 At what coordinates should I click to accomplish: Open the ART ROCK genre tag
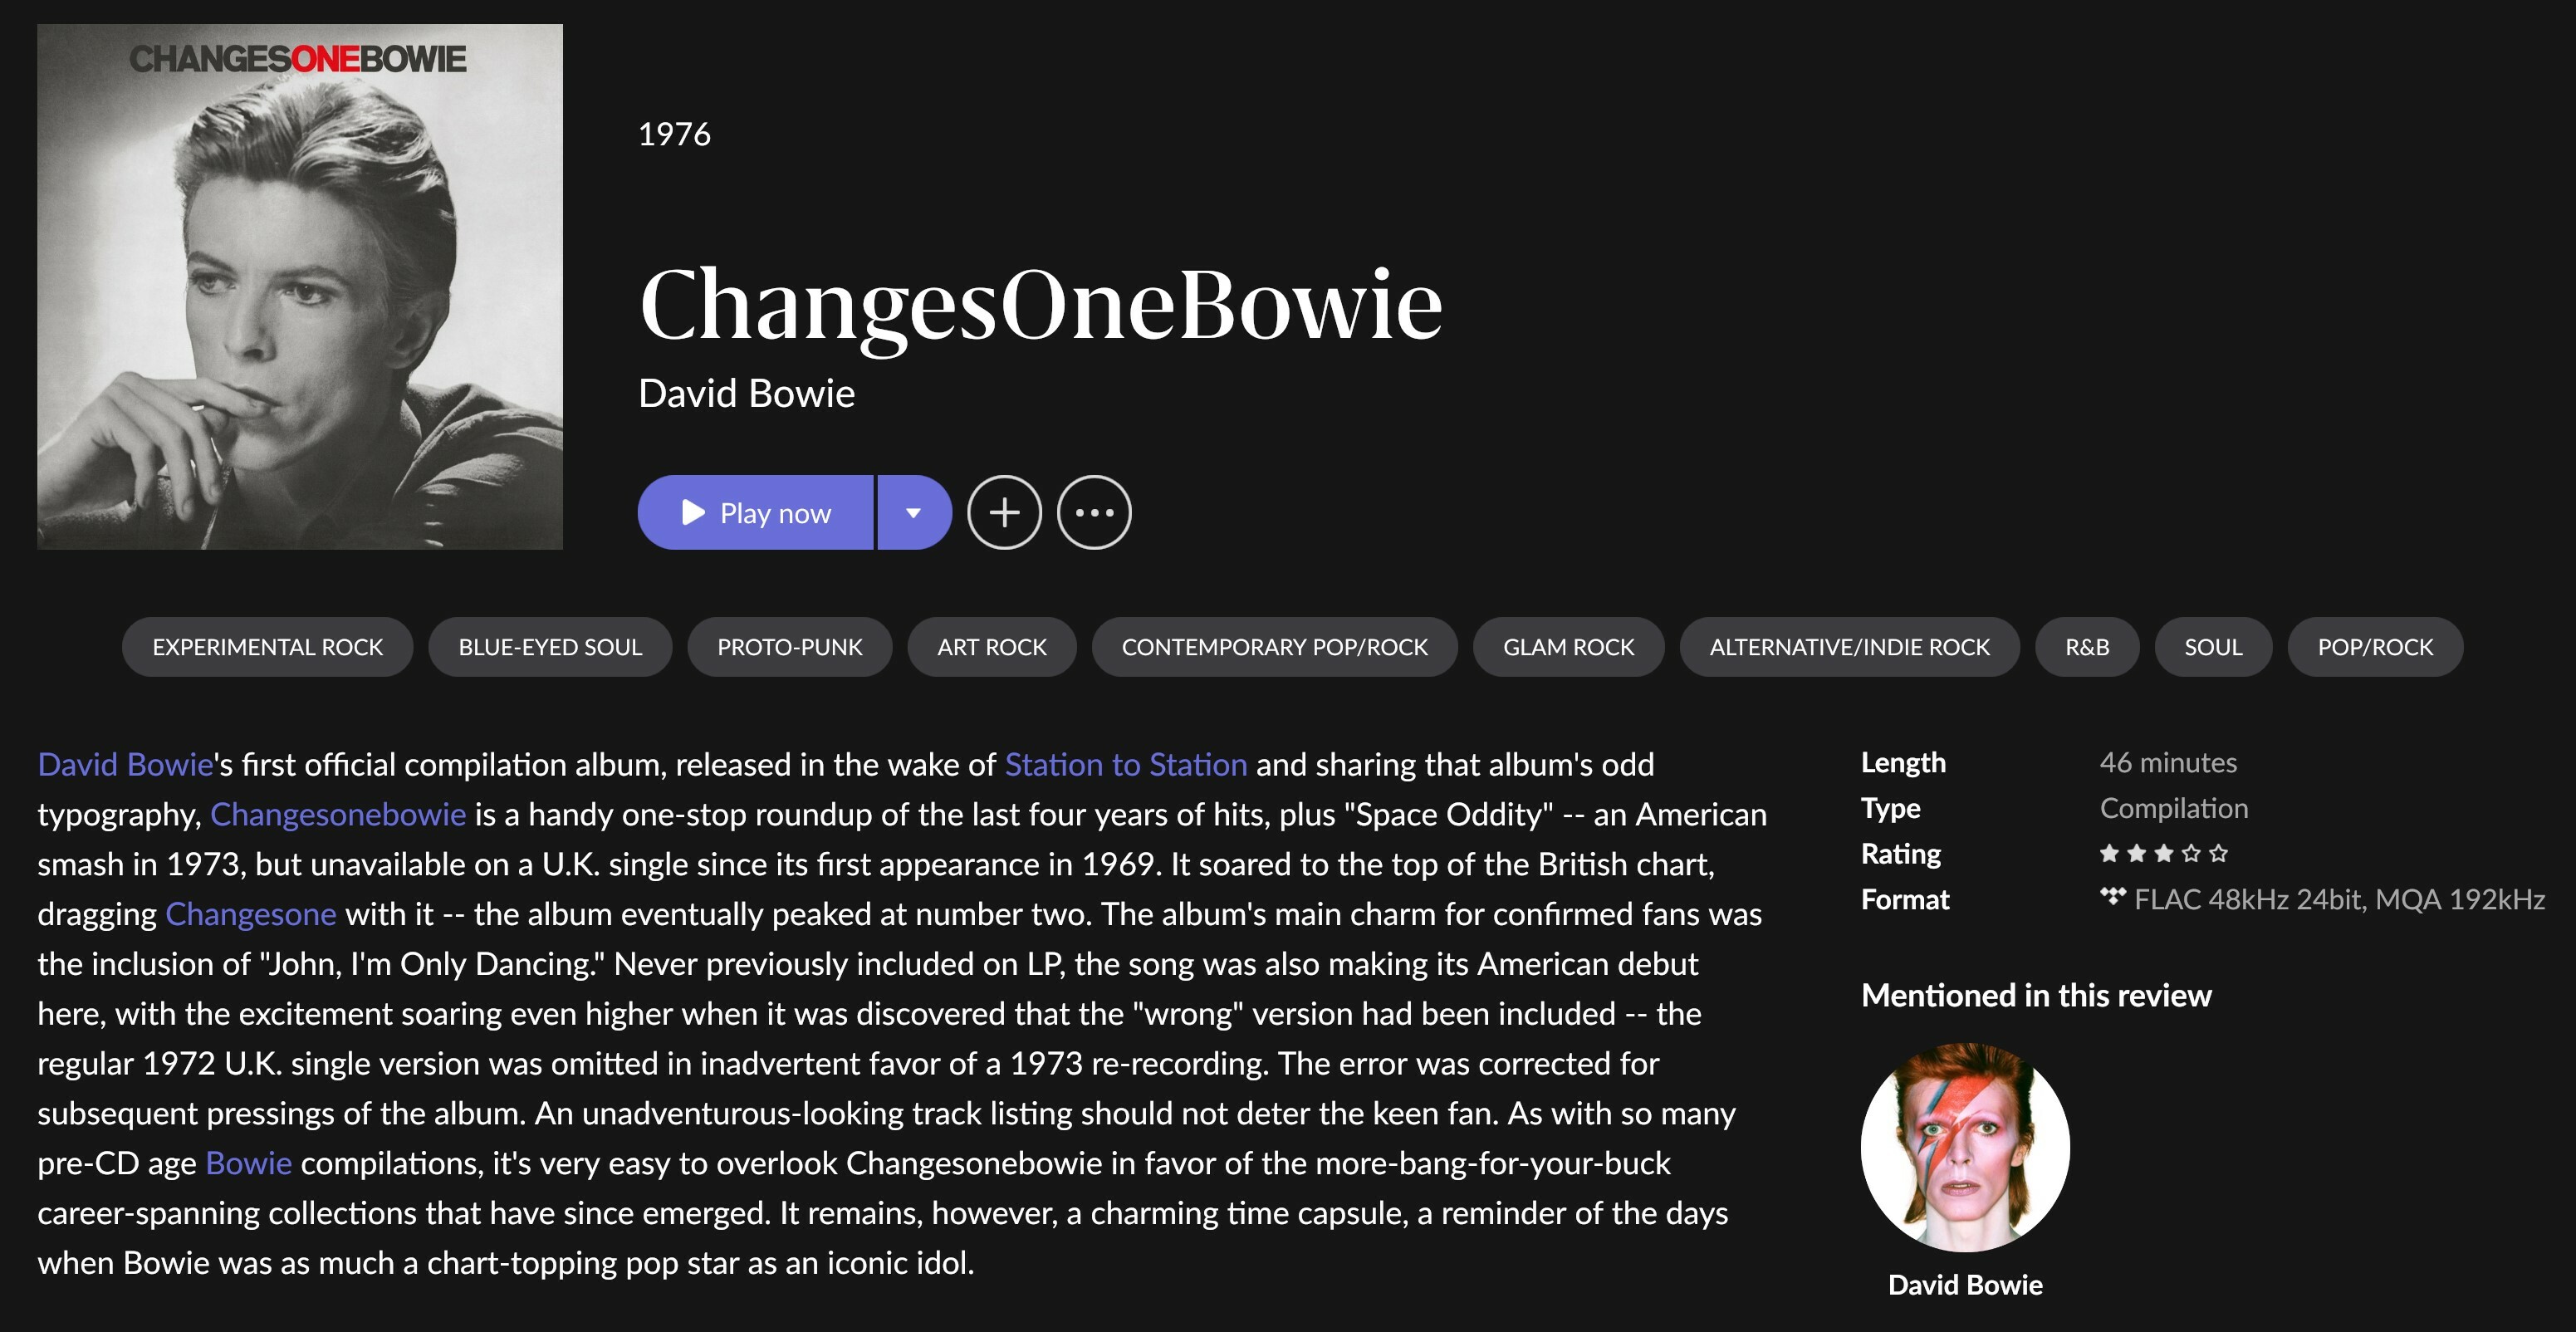(x=992, y=647)
